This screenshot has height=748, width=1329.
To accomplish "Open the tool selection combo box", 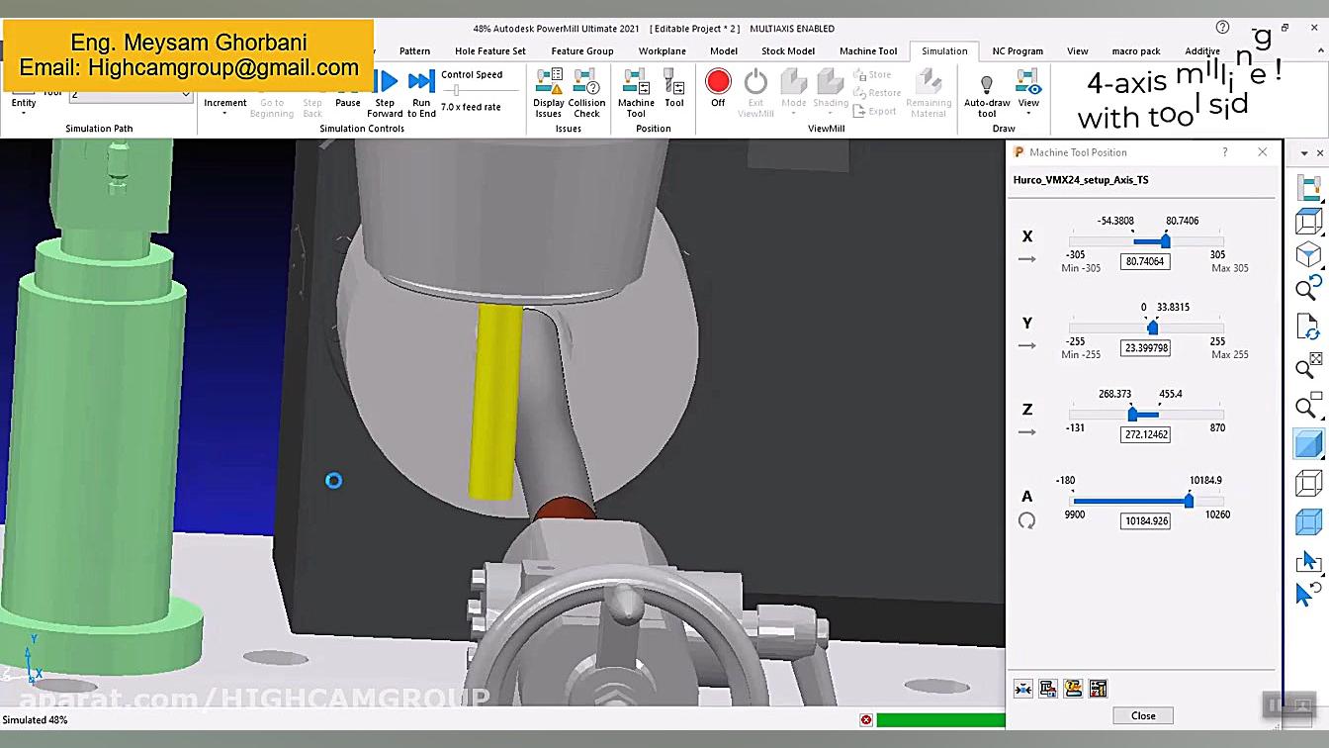I will pyautogui.click(x=131, y=94).
